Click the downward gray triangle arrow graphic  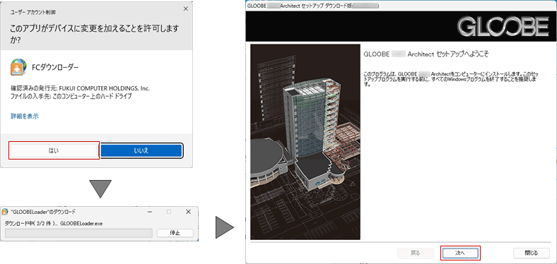point(100,188)
